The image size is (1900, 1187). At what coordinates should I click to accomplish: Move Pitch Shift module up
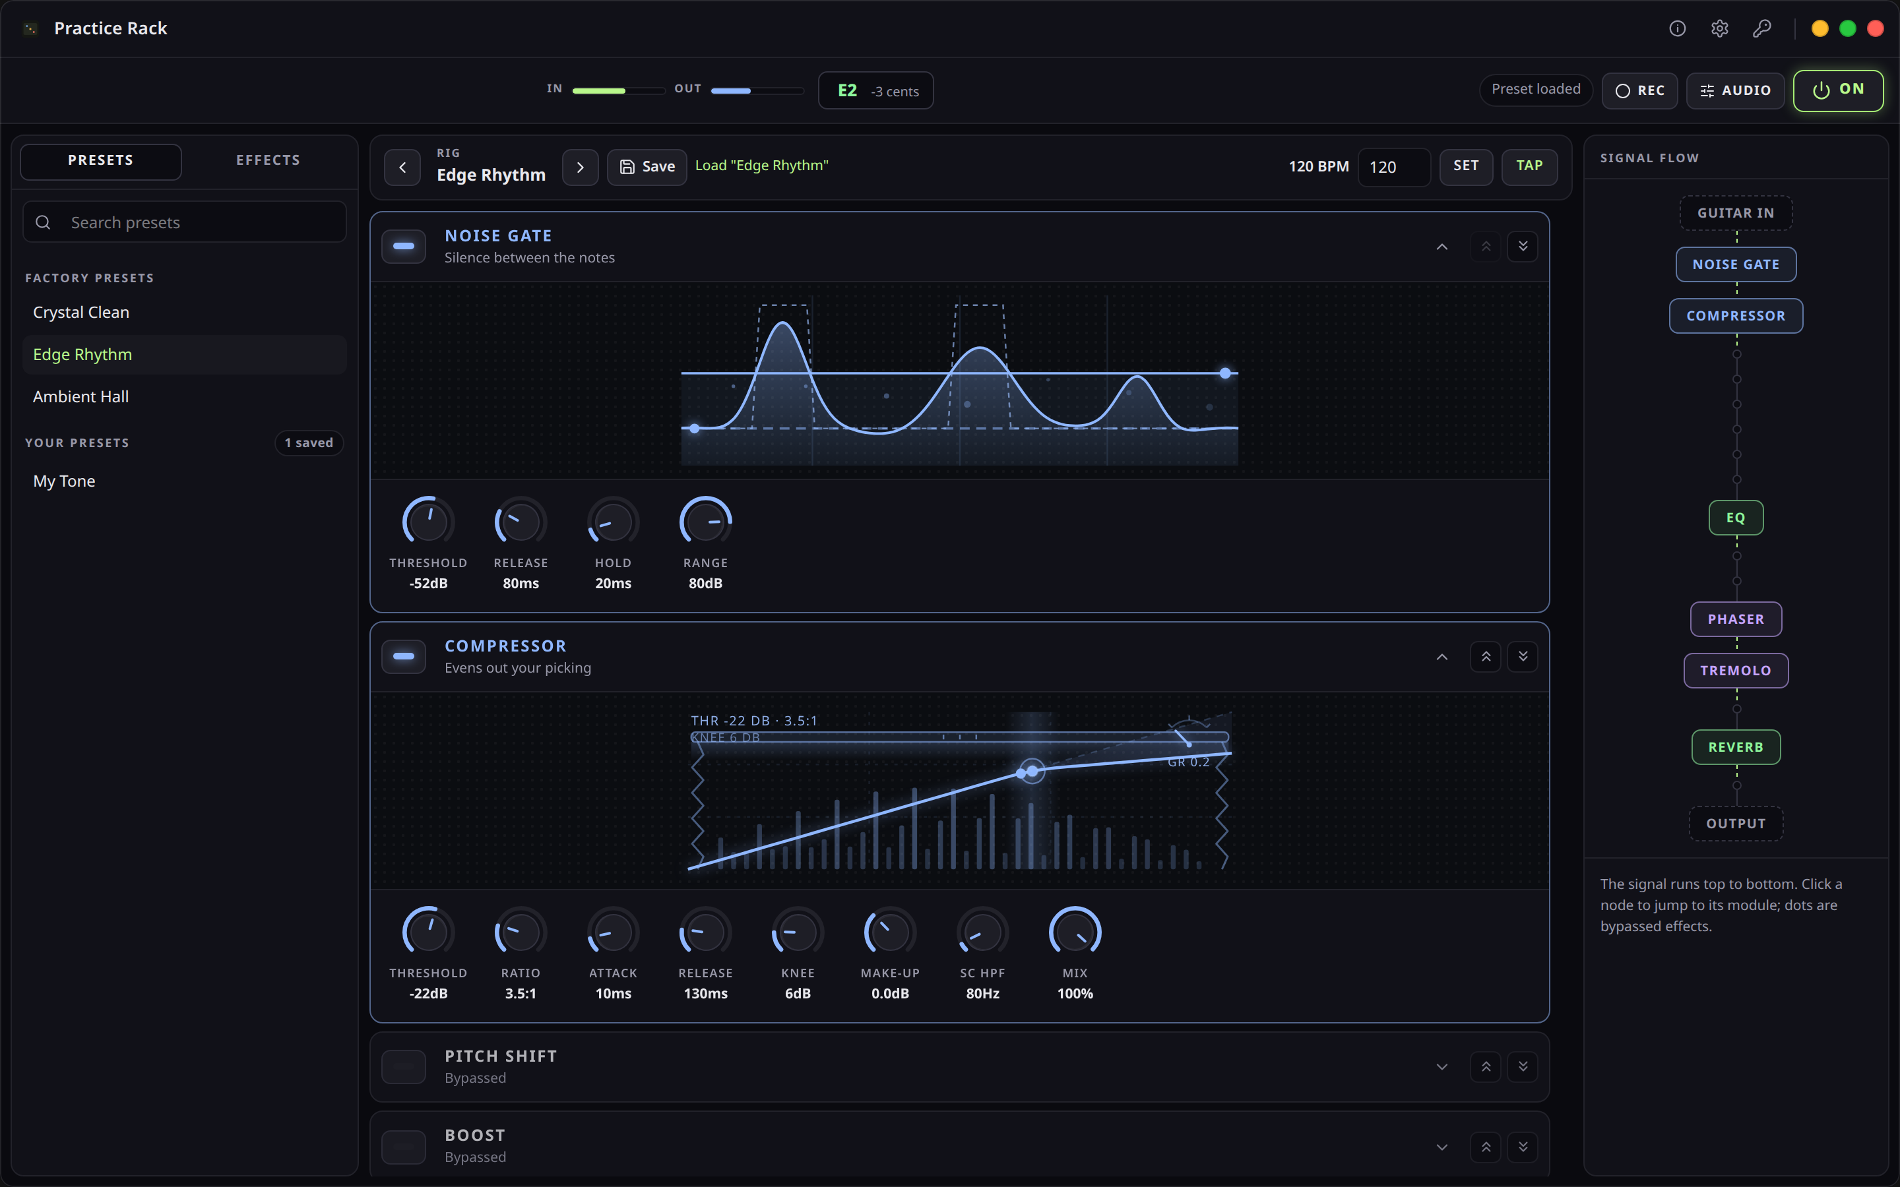click(x=1486, y=1066)
